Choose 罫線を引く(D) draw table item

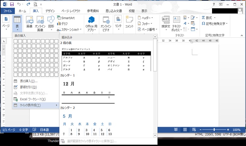tap(36, 87)
